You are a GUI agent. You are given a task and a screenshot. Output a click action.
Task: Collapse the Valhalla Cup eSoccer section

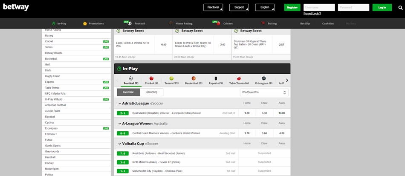[x=120, y=144]
